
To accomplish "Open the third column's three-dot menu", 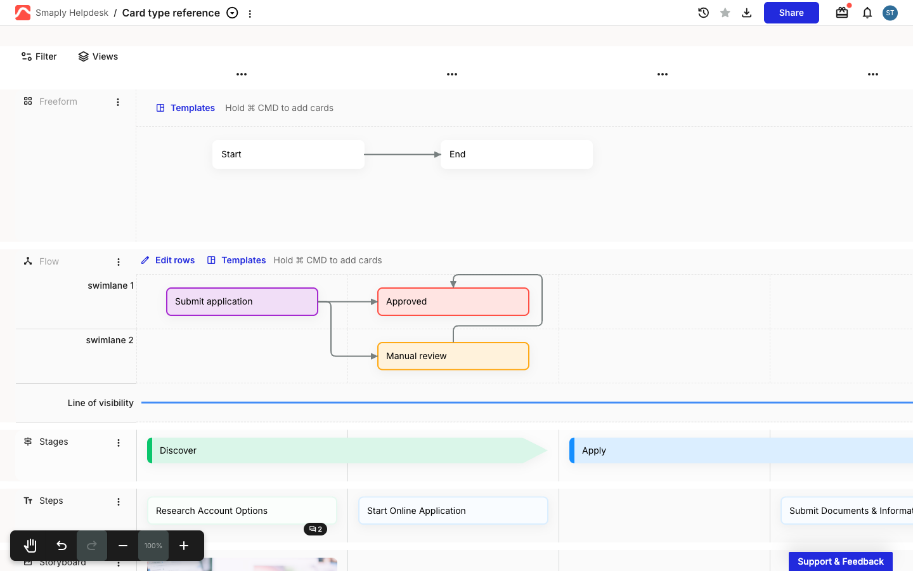I will coord(663,74).
